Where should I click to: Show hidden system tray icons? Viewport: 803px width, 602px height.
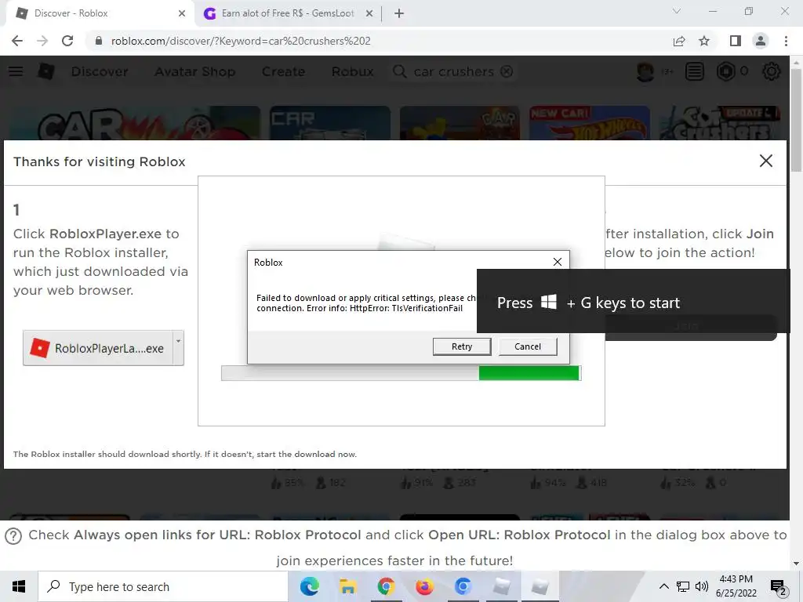[x=663, y=586]
